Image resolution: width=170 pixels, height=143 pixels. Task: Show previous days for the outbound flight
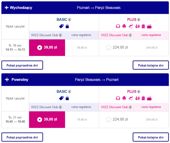coord(22,65)
